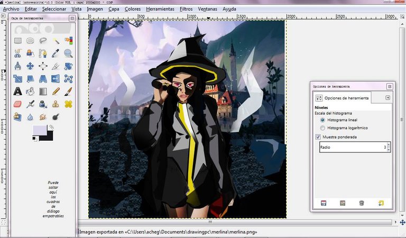The width and height of the screenshot is (406, 238).
Task: Restore tool options preset button
Action: pos(343,203)
